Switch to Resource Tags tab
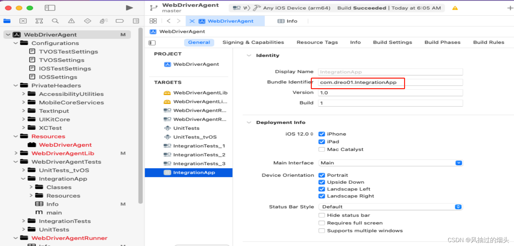The width and height of the screenshot is (514, 246). tap(317, 42)
